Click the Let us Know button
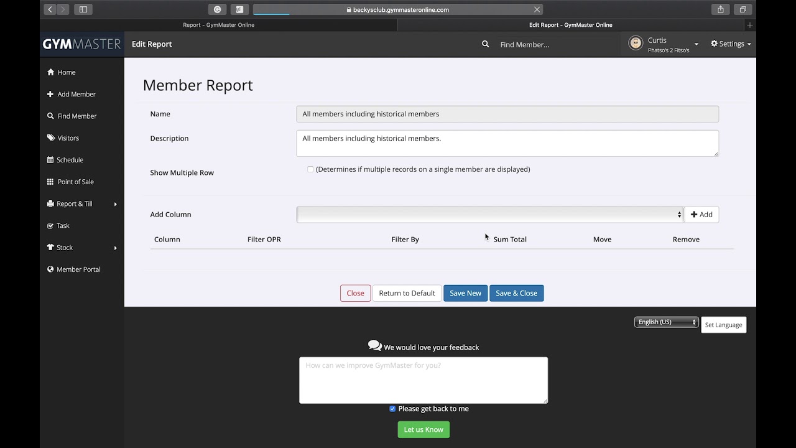The image size is (796, 448). click(x=423, y=429)
